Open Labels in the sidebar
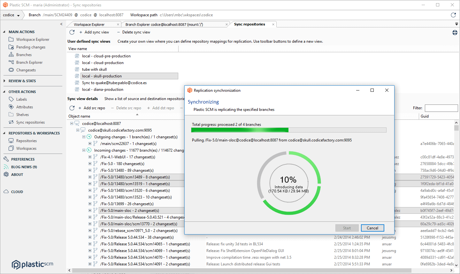The width and height of the screenshot is (460, 274). (x=21, y=99)
